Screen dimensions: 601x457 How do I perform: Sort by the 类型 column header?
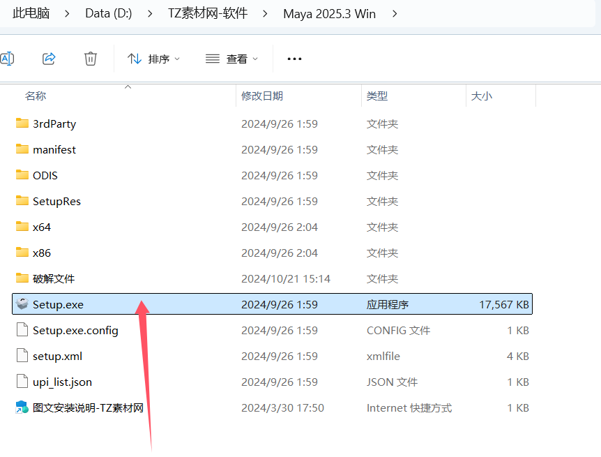[x=377, y=96]
